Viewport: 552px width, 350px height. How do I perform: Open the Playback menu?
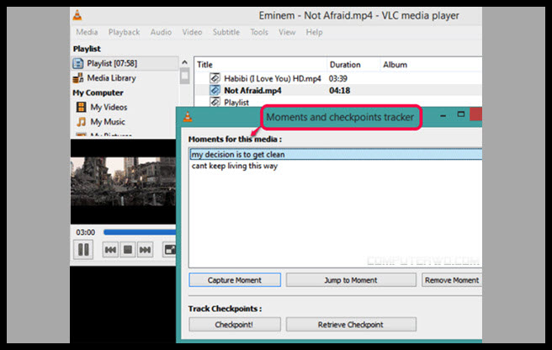click(124, 32)
